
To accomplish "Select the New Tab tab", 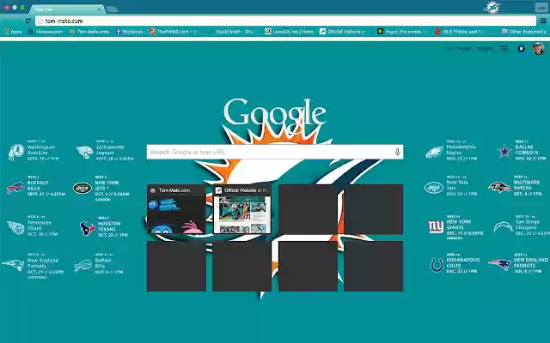I will 65,9.
